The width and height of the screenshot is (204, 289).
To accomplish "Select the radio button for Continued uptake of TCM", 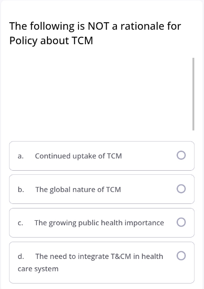I will point(181,155).
